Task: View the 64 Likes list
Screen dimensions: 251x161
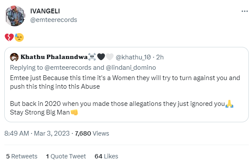Action: click(106, 156)
